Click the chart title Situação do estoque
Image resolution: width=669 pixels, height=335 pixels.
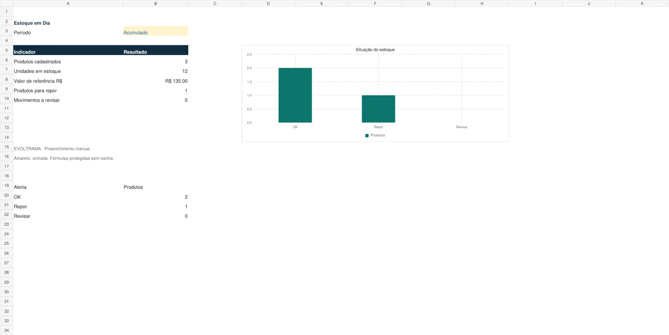(x=375, y=50)
